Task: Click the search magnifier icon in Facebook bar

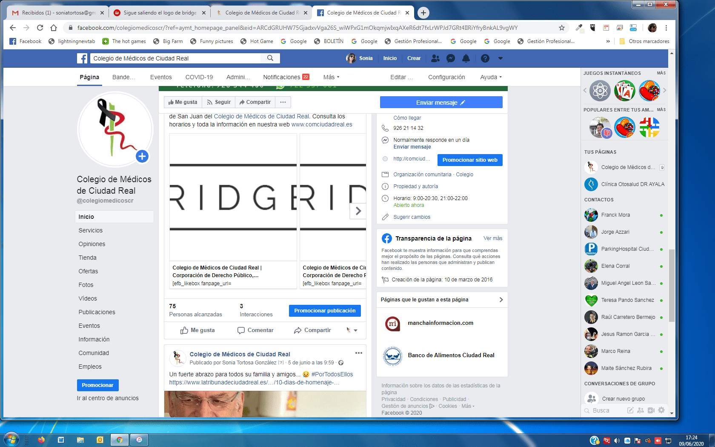Action: [270, 58]
